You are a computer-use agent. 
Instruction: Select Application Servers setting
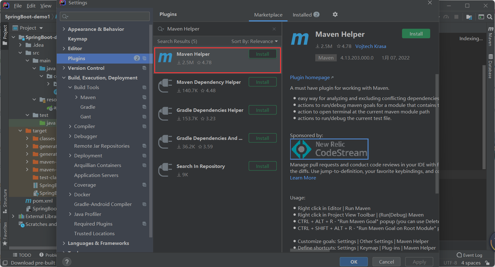tap(96, 175)
